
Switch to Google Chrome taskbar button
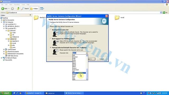(34, 93)
